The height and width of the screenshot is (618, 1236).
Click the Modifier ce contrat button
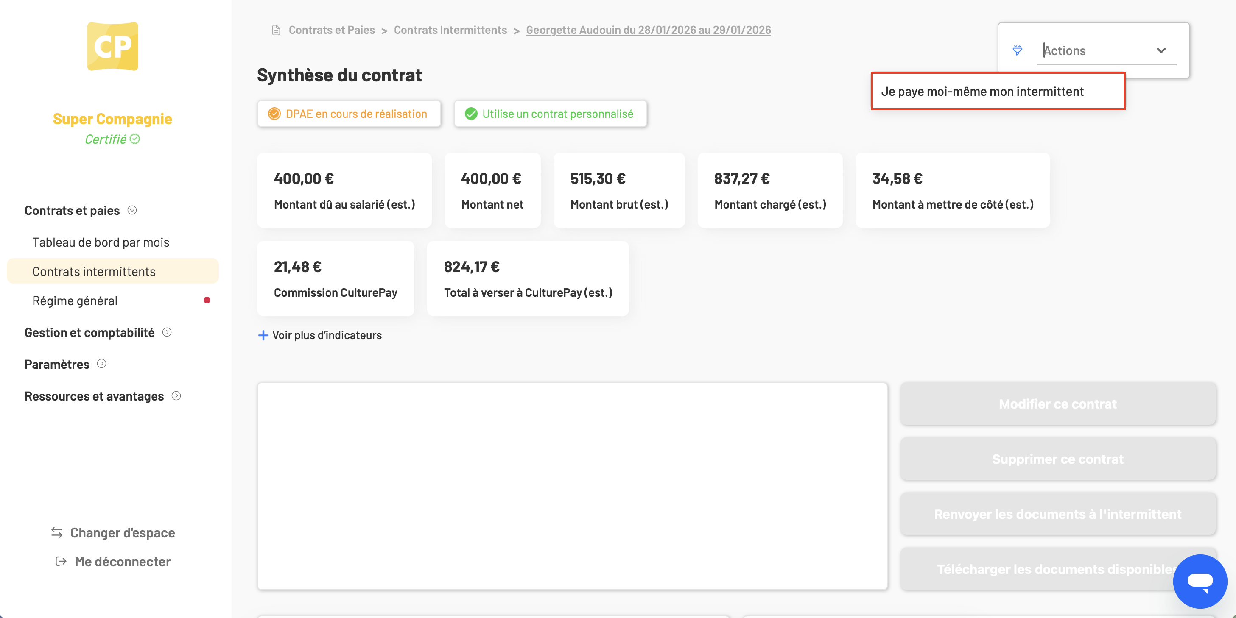(1057, 404)
